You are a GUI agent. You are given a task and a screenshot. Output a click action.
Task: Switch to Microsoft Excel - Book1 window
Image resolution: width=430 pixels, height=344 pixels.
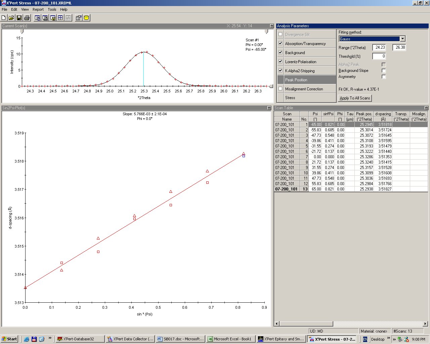[x=231, y=339]
